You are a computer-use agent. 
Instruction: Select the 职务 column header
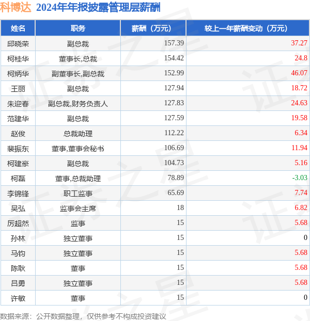[78, 28]
